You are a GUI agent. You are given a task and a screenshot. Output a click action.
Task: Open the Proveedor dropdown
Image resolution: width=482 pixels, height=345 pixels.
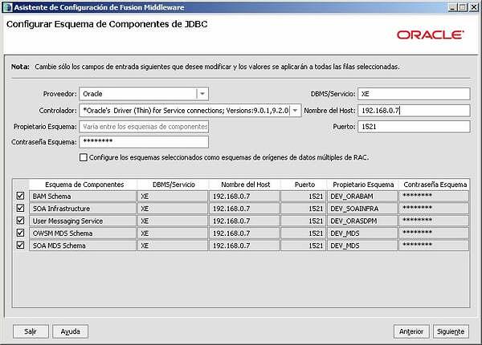(202, 94)
